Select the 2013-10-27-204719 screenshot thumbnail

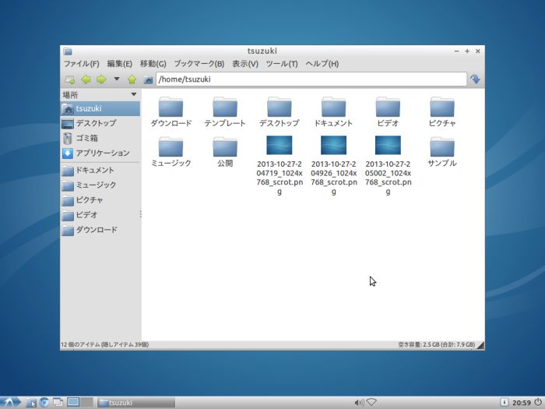[x=279, y=146]
